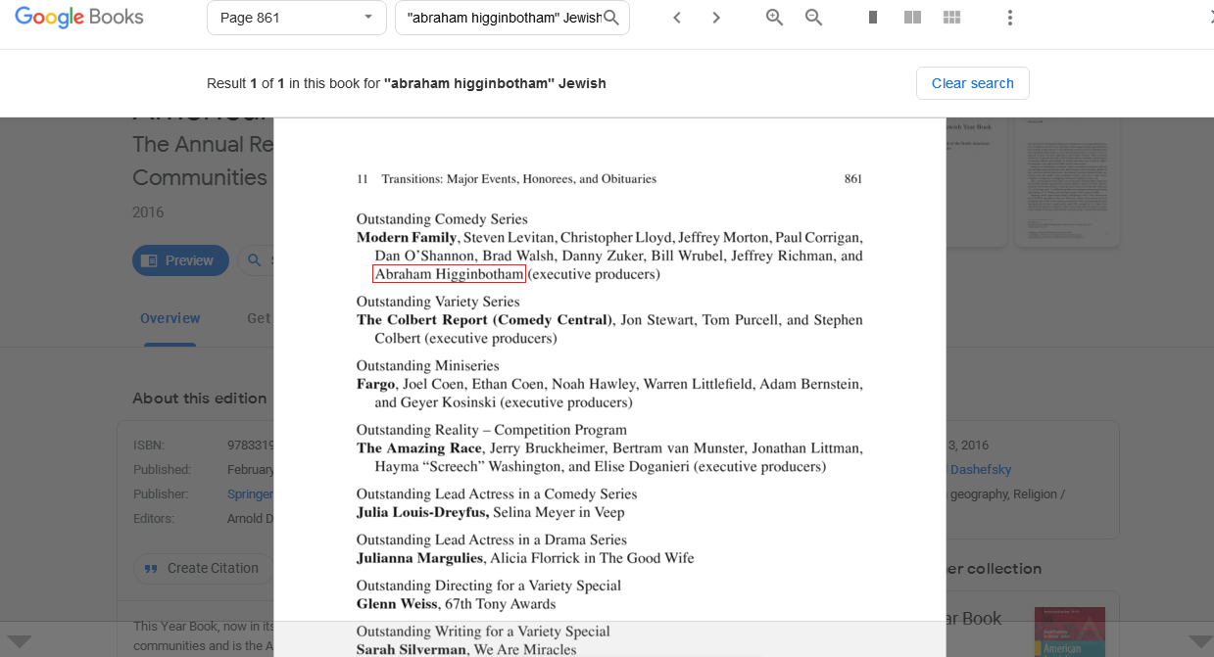Open the Page 861 dropdown
Image resolution: width=1214 pixels, height=657 pixels.
click(297, 18)
